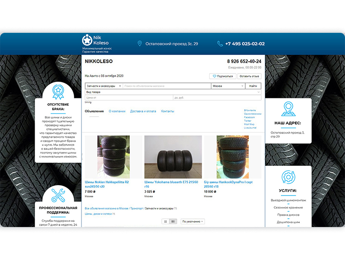Click the Цена от price input
This screenshot has height=259, width=345.
(x=129, y=98)
